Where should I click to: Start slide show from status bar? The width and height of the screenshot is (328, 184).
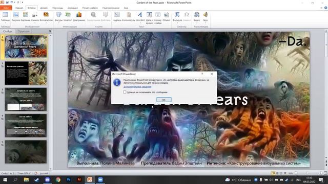point(285,173)
